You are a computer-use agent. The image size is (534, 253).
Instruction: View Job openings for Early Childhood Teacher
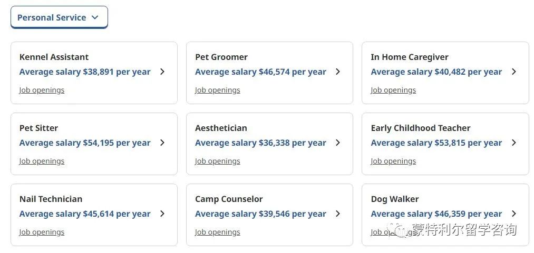pyautogui.click(x=393, y=161)
